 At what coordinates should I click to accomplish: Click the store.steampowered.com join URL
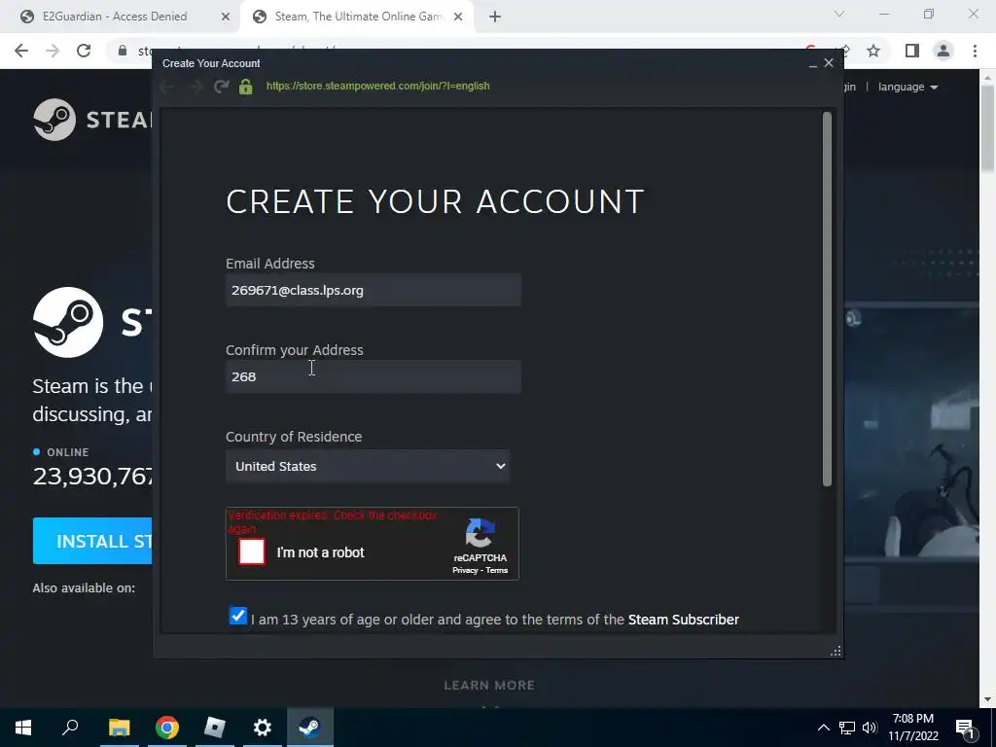(x=378, y=86)
